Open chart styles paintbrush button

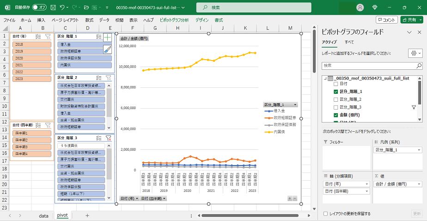107,49
